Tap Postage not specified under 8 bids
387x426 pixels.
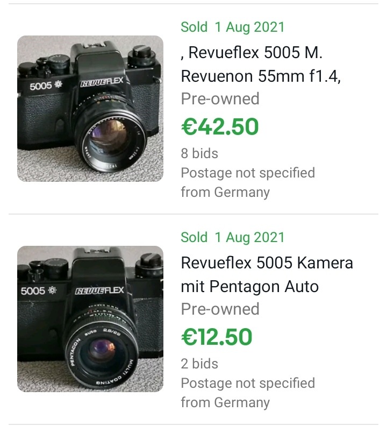pyautogui.click(x=247, y=173)
